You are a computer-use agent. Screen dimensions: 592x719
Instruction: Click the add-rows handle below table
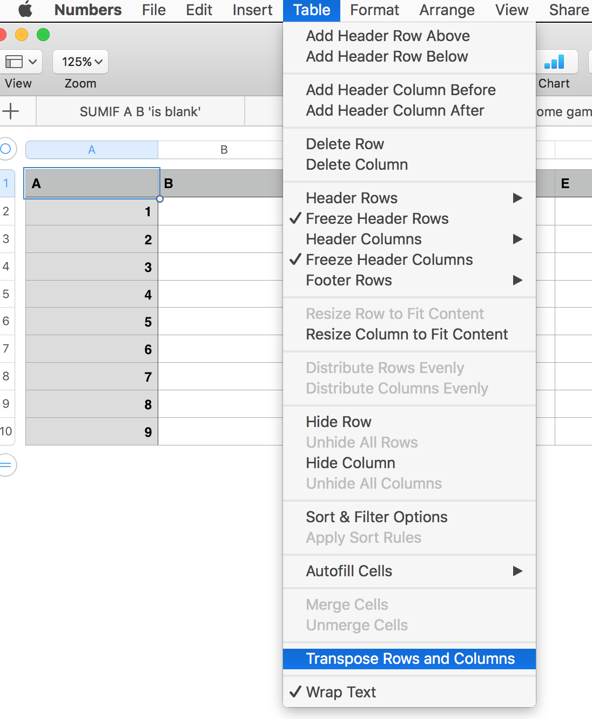pyautogui.click(x=6, y=465)
